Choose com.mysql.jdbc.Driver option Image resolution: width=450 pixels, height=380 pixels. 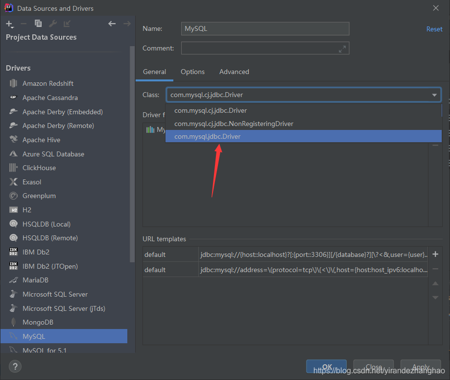tap(304, 136)
